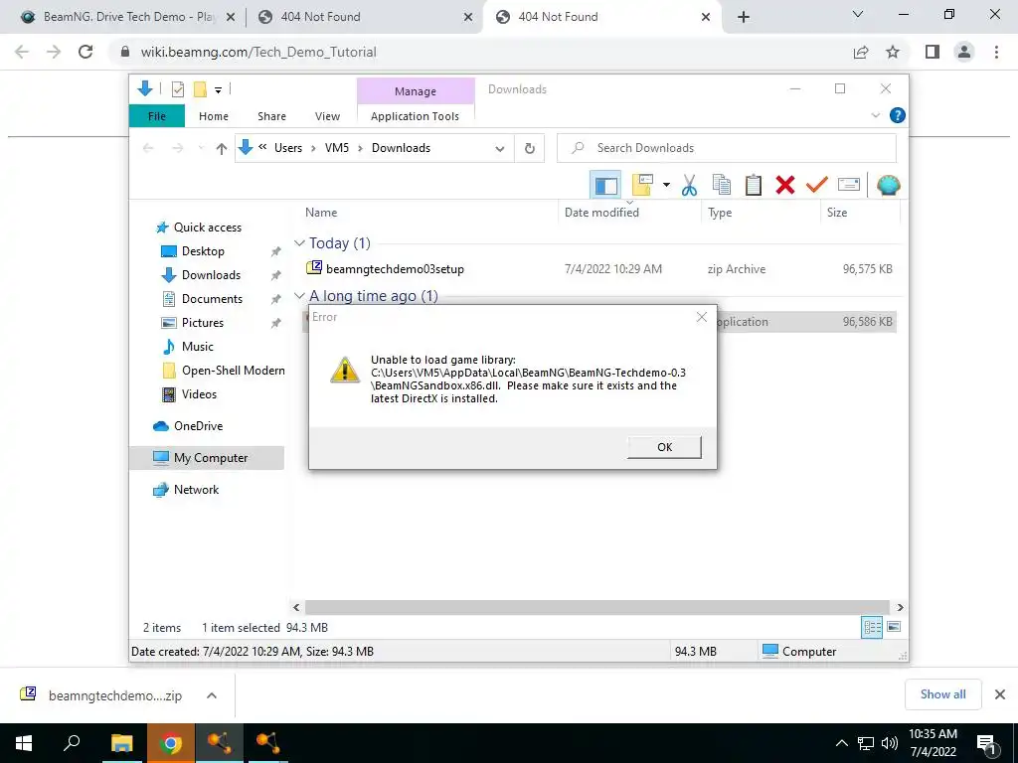Click the quick access properties checkmark icon
The height and width of the screenshot is (763, 1018).
click(x=177, y=89)
